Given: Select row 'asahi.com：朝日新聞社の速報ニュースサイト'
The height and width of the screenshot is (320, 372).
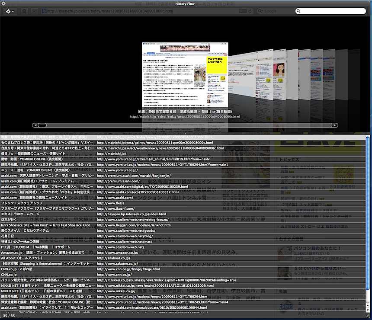Looking at the screenshot, I should [x=183, y=198].
